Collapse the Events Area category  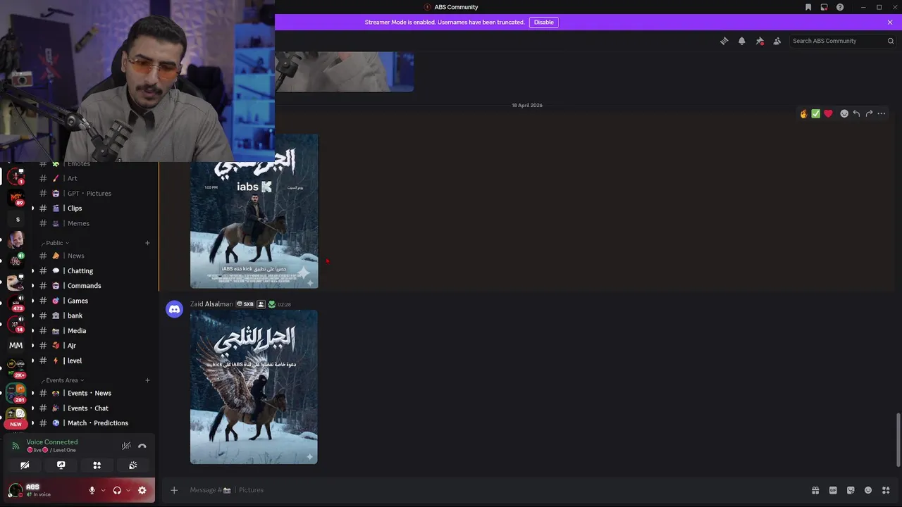(x=62, y=380)
